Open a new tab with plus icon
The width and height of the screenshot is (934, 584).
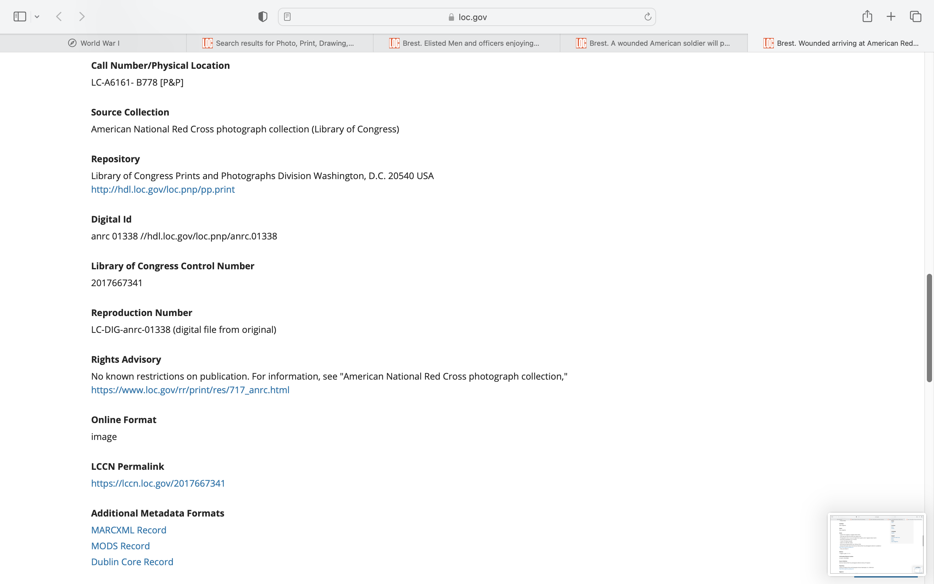click(x=891, y=17)
